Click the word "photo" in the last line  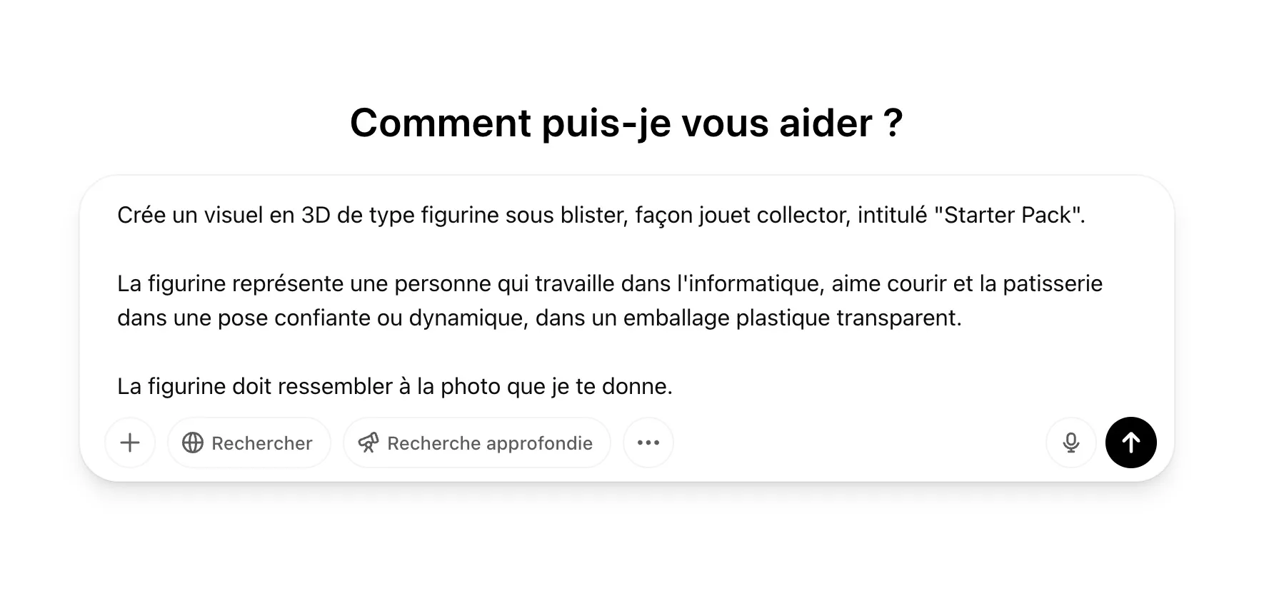coord(470,386)
